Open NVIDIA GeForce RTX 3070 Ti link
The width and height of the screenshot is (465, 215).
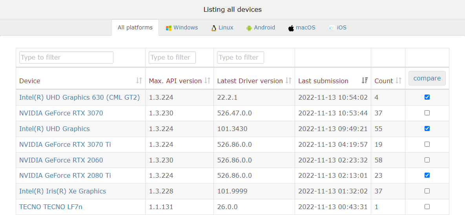[x=65, y=144]
